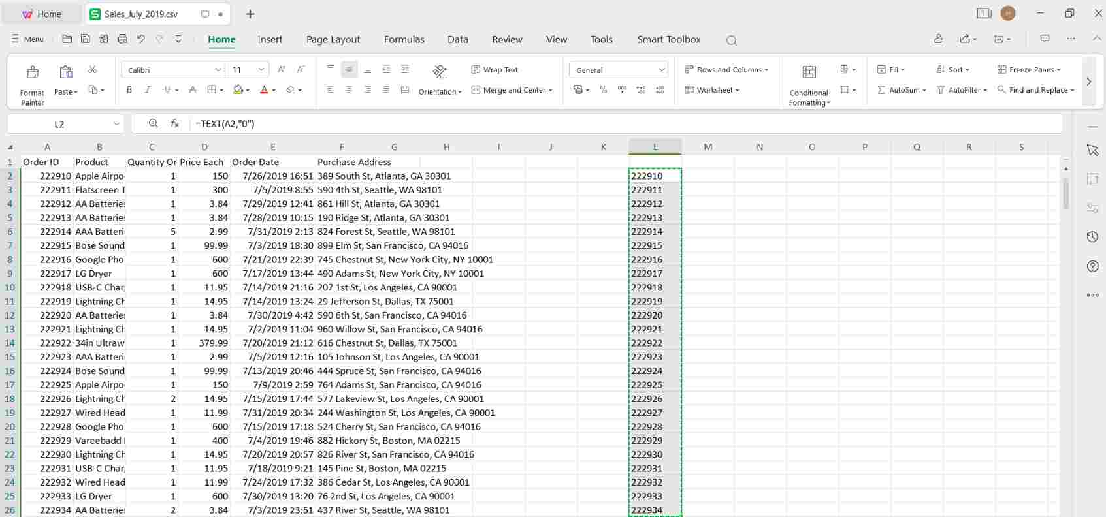Apply the red font color

point(264,89)
